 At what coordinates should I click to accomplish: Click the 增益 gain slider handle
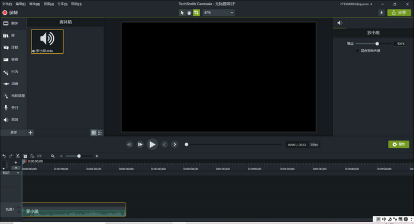[377, 44]
